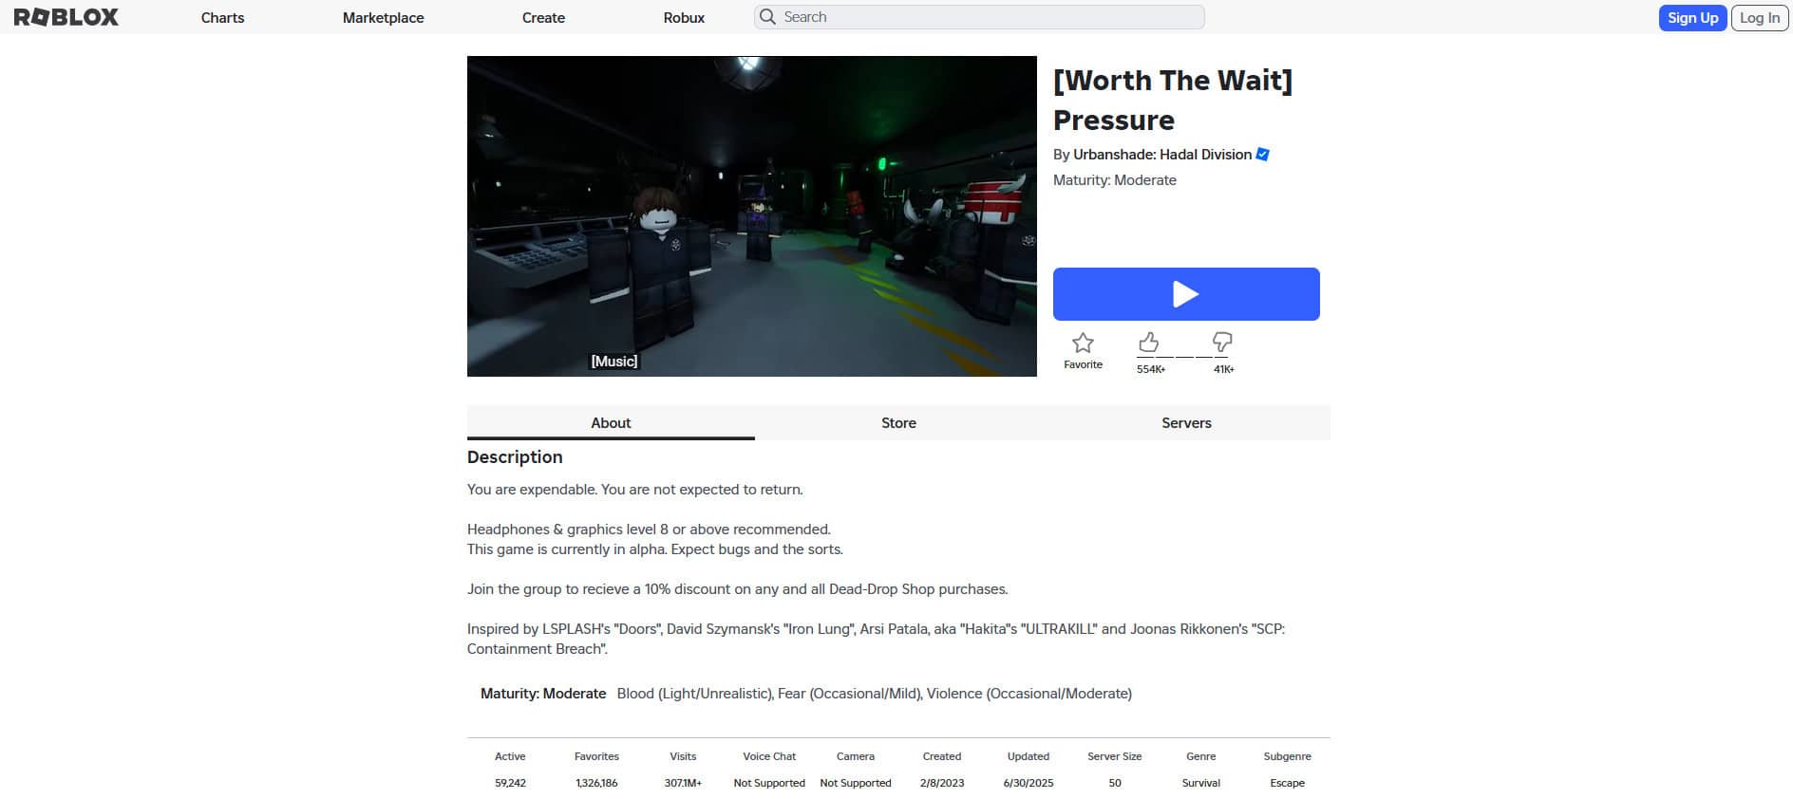Open the Marketplace page
Viewport: 1793px width, 799px height.
coord(383,17)
